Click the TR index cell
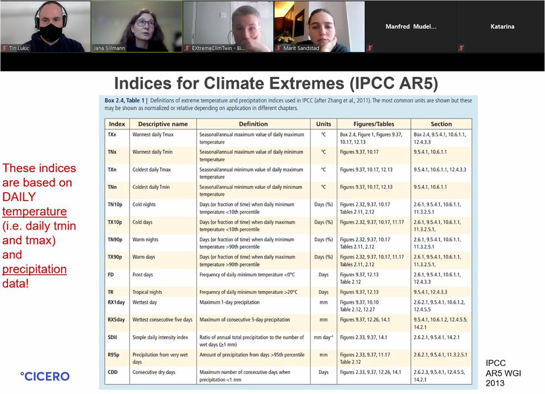 pyautogui.click(x=117, y=292)
